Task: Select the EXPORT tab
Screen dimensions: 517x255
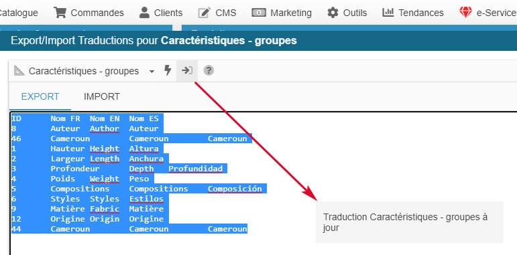Action: (x=40, y=97)
